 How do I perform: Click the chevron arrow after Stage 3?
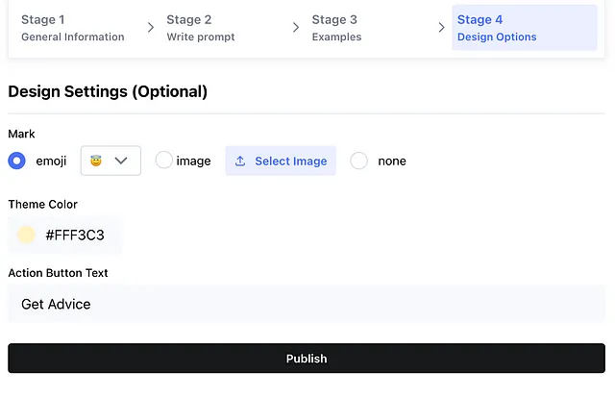(442, 28)
